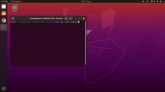
Task: Open the terminal search button
Action: pyautogui.click(x=66, y=18)
